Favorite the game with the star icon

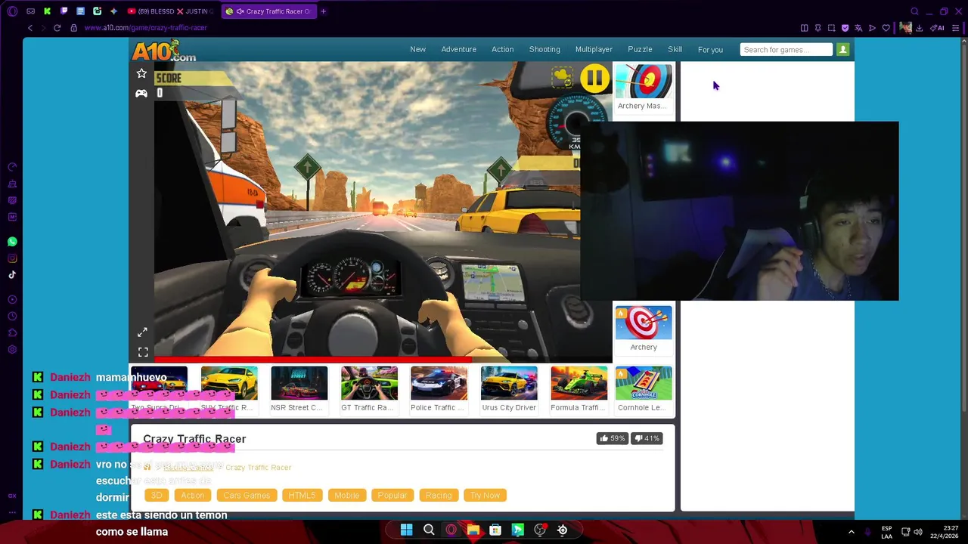[141, 73]
